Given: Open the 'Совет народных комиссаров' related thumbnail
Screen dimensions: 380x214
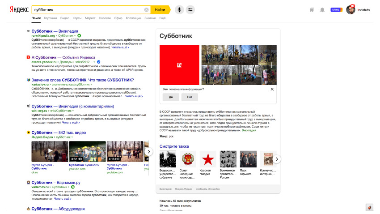Looking at the screenshot, I should [x=188, y=159].
